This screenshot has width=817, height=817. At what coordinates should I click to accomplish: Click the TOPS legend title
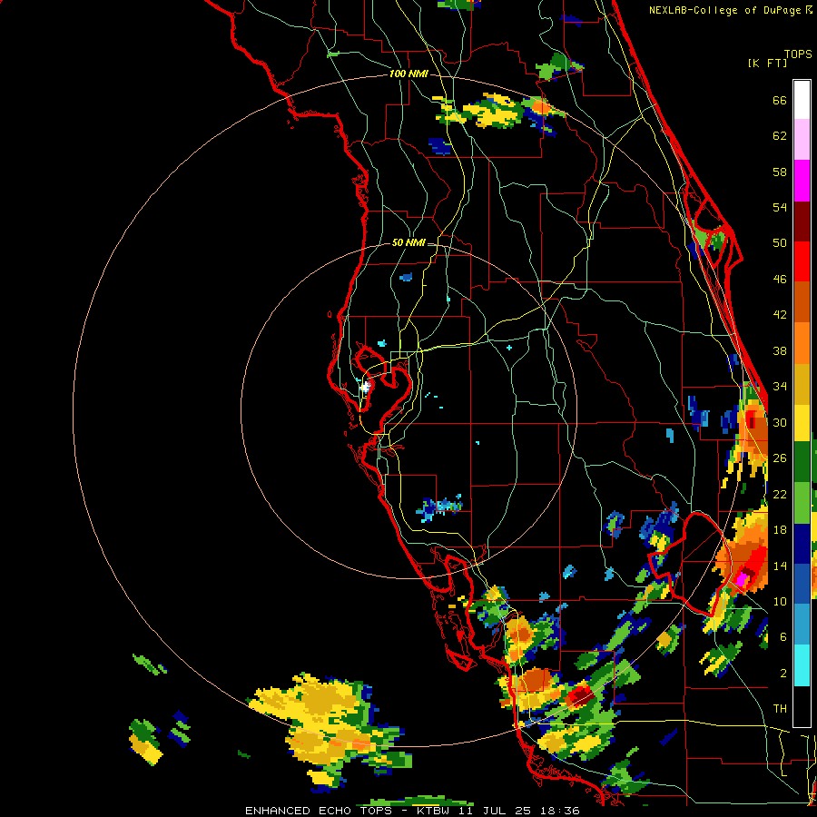(798, 54)
